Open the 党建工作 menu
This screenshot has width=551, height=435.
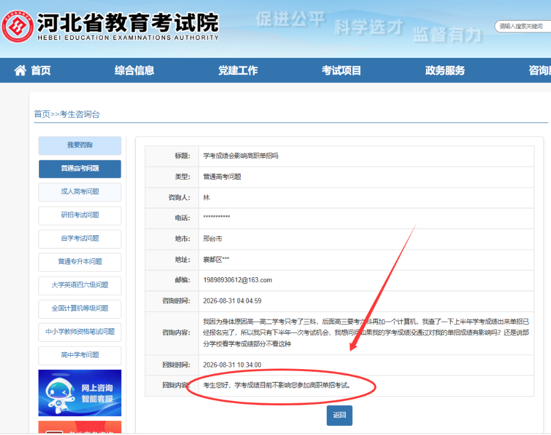click(238, 70)
